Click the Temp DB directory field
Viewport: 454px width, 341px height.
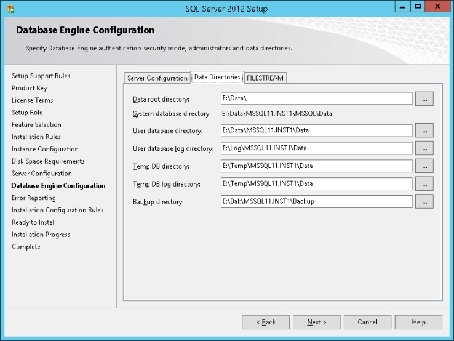pyautogui.click(x=316, y=166)
